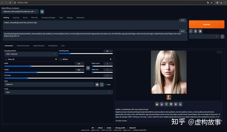
Task: Click the Reload UI footer link
Action: (132, 128)
